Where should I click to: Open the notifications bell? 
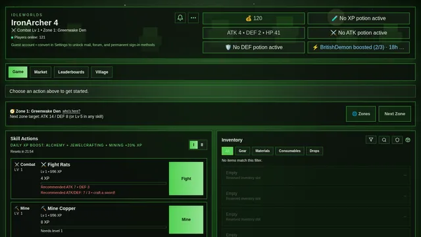[180, 18]
